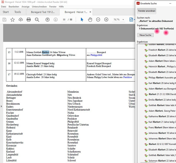Switch to the Boregard Tod 1912 tab
The image size is (176, 163).
pos(43,12)
